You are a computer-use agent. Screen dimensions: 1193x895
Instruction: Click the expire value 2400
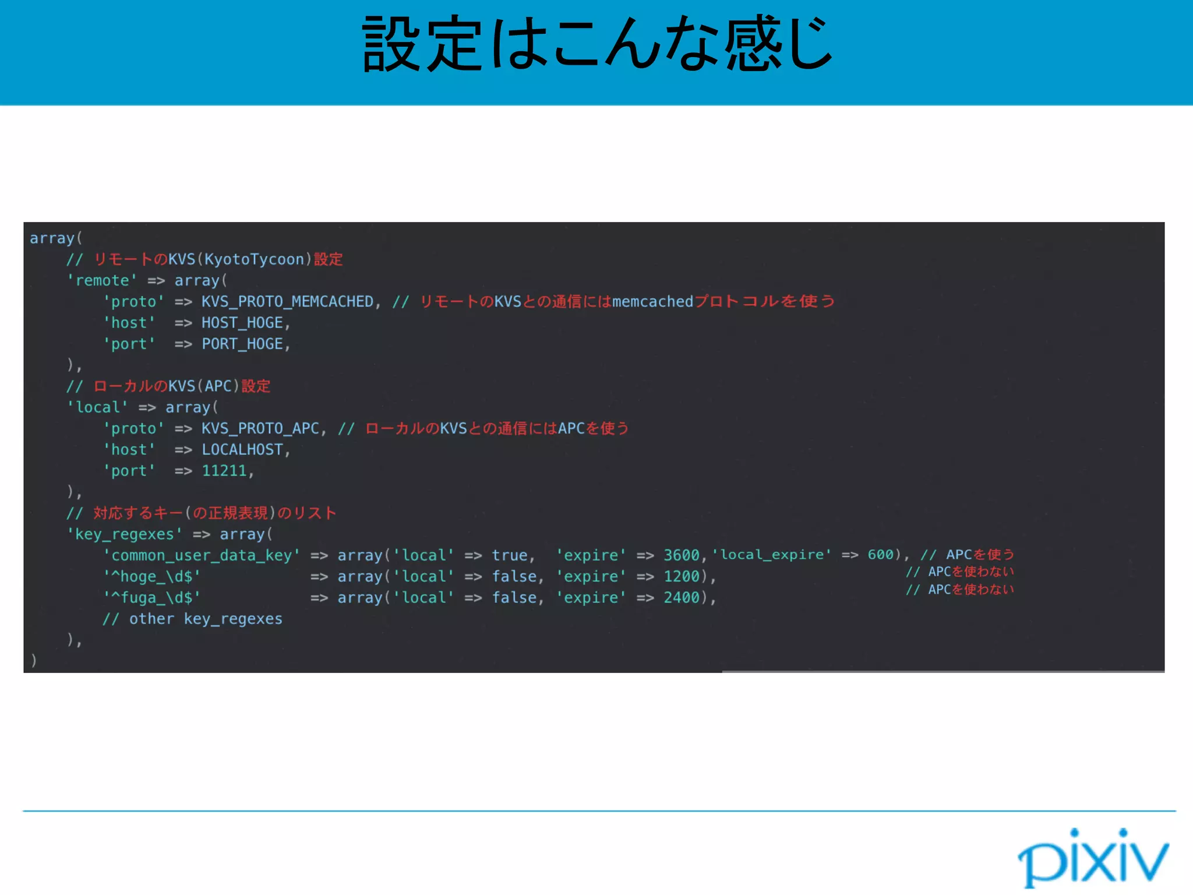point(681,598)
